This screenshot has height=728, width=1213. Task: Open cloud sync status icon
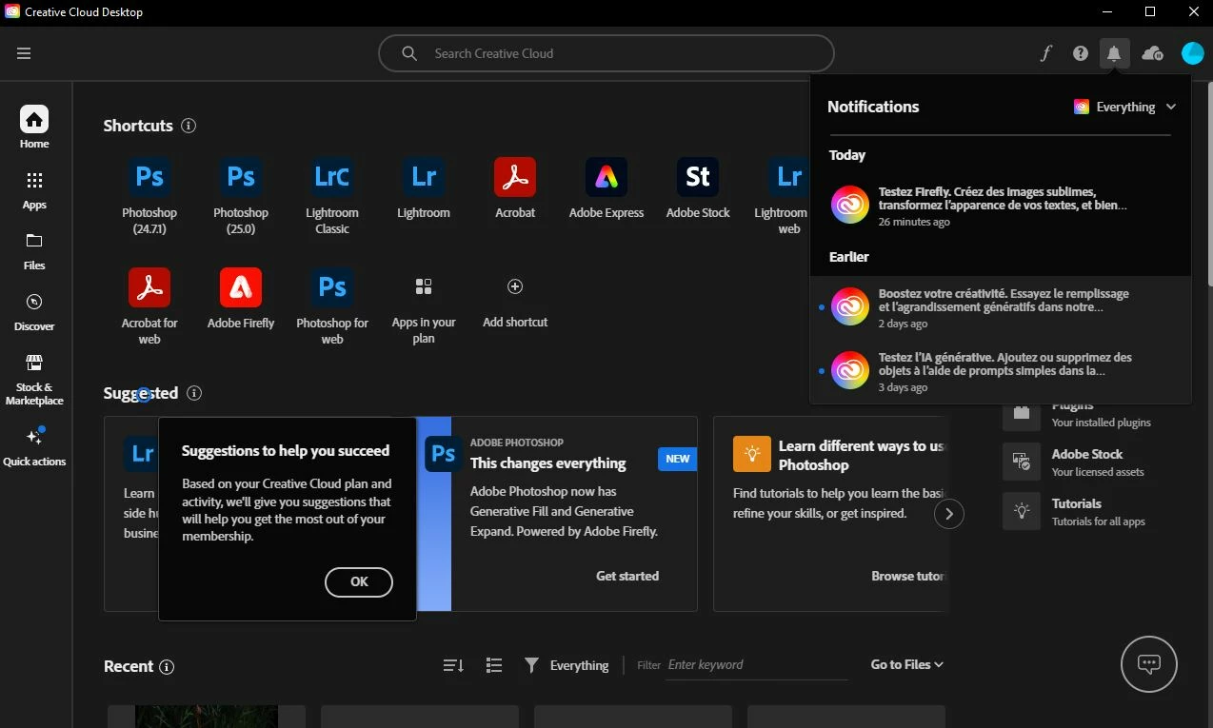coord(1152,53)
